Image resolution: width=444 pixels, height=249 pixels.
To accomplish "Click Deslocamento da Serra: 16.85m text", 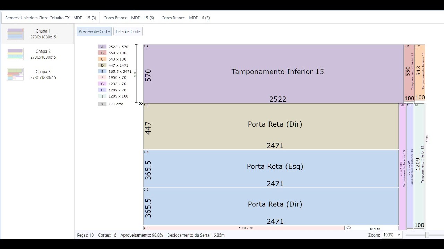I will 196,235.
